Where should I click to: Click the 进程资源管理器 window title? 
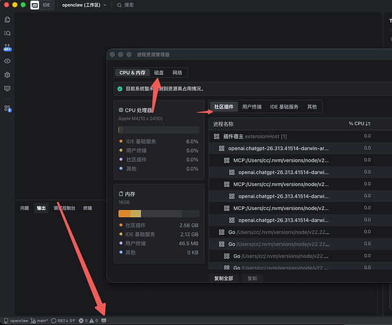[153, 55]
